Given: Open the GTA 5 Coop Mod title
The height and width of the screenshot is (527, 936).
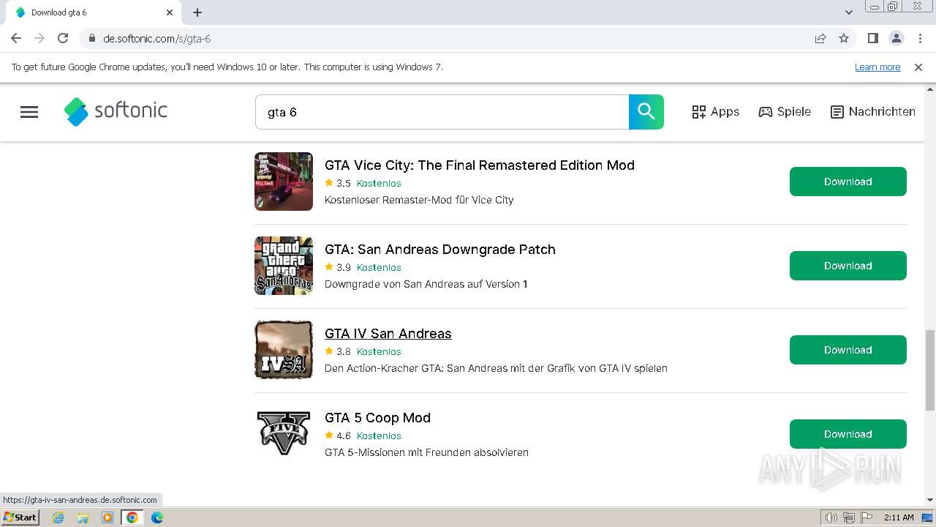Looking at the screenshot, I should point(377,418).
